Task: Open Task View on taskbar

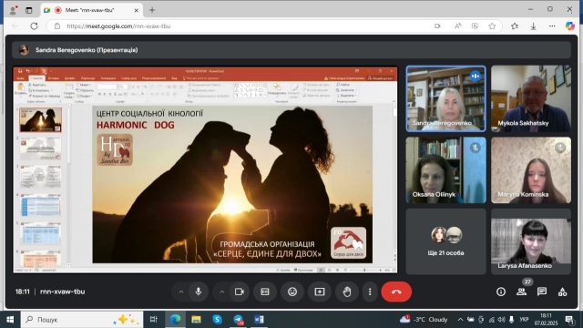Action: click(153, 320)
